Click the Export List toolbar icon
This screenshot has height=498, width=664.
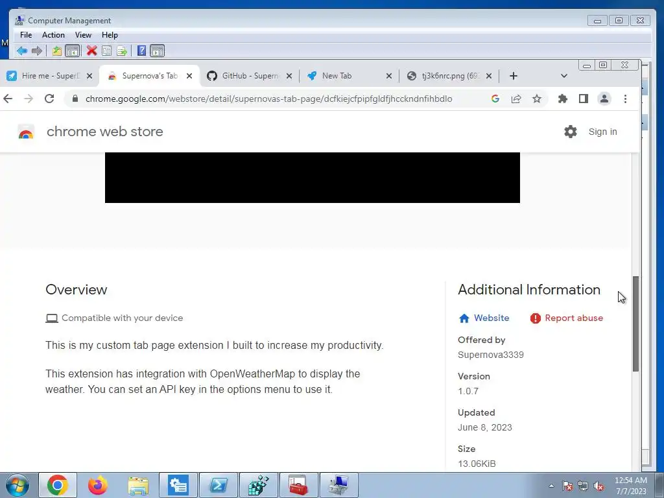(x=122, y=51)
